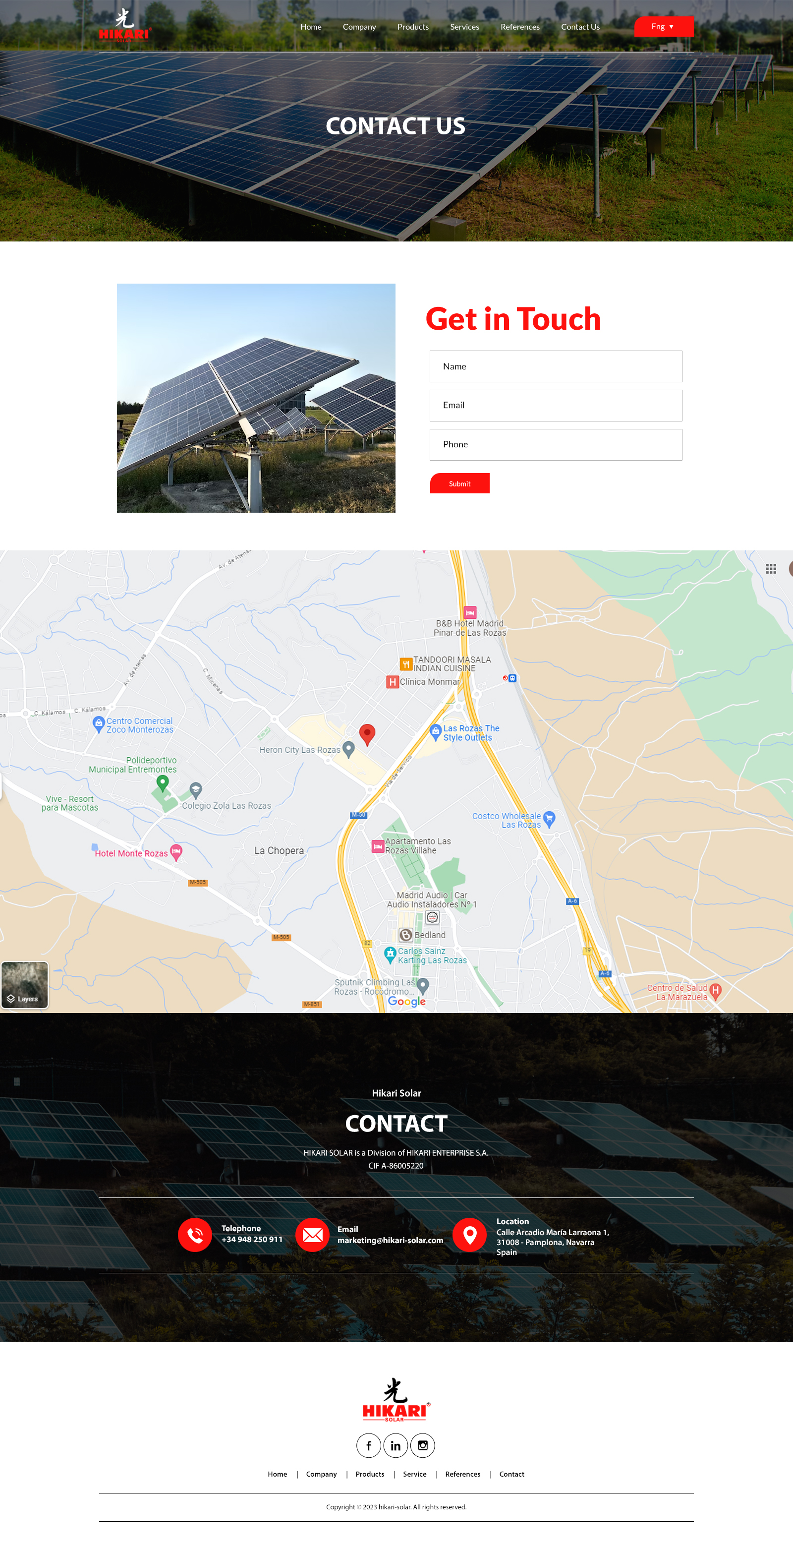Screen dimensions: 793x1550
Task: Focus the Phone input field
Action: (x=555, y=444)
